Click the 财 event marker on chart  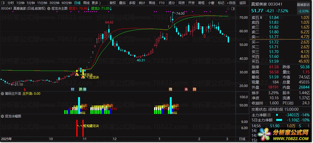73,89
